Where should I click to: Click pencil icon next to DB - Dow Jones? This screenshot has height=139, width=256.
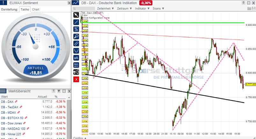(x=24, y=123)
